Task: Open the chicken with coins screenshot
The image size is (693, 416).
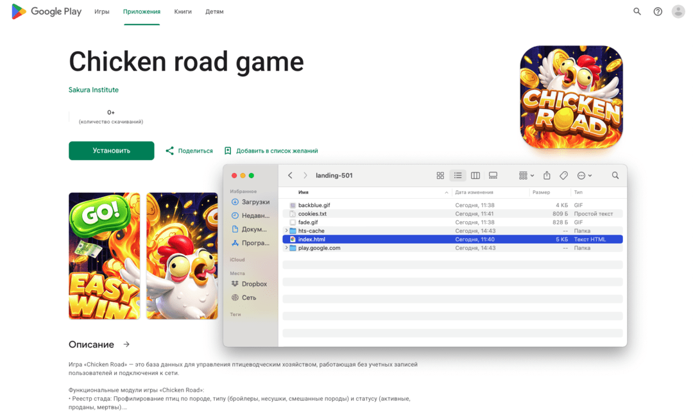Action: (182, 256)
